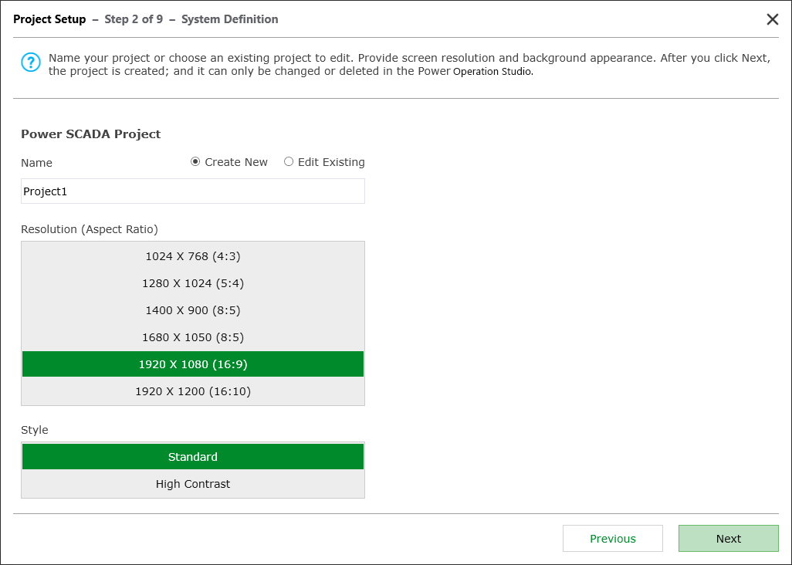Image resolution: width=792 pixels, height=565 pixels.
Task: Select the Standard style option
Action: click(x=192, y=456)
